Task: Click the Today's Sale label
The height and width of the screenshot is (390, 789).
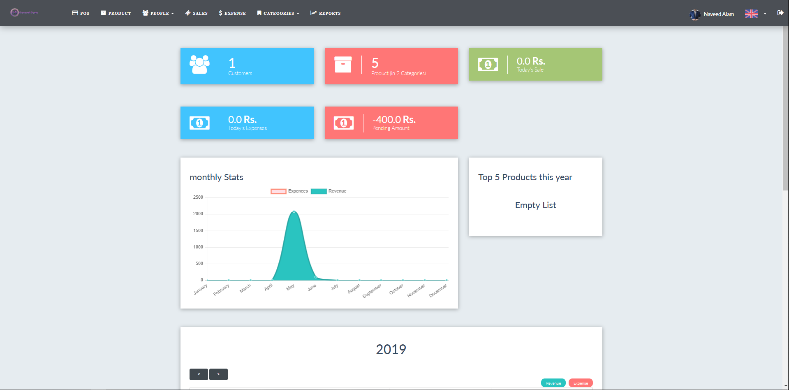Action: pyautogui.click(x=530, y=70)
